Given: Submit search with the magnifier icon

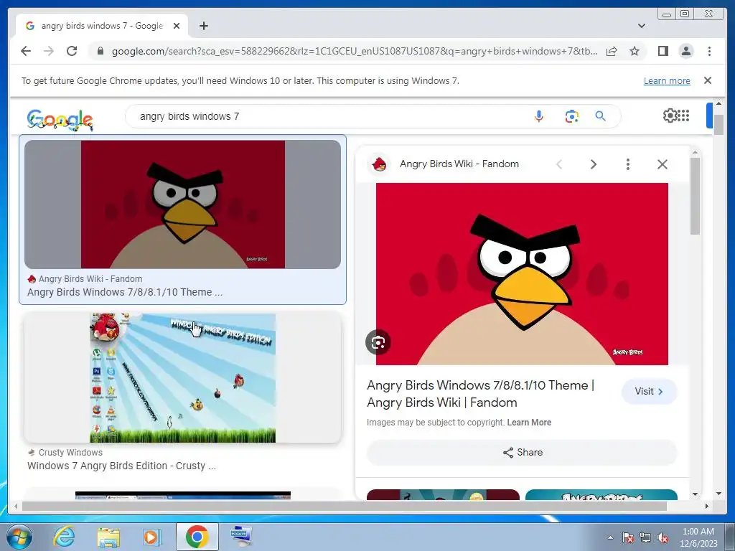Looking at the screenshot, I should coord(601,116).
